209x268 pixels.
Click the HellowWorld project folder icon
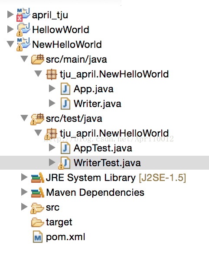pyautogui.click(x=23, y=30)
